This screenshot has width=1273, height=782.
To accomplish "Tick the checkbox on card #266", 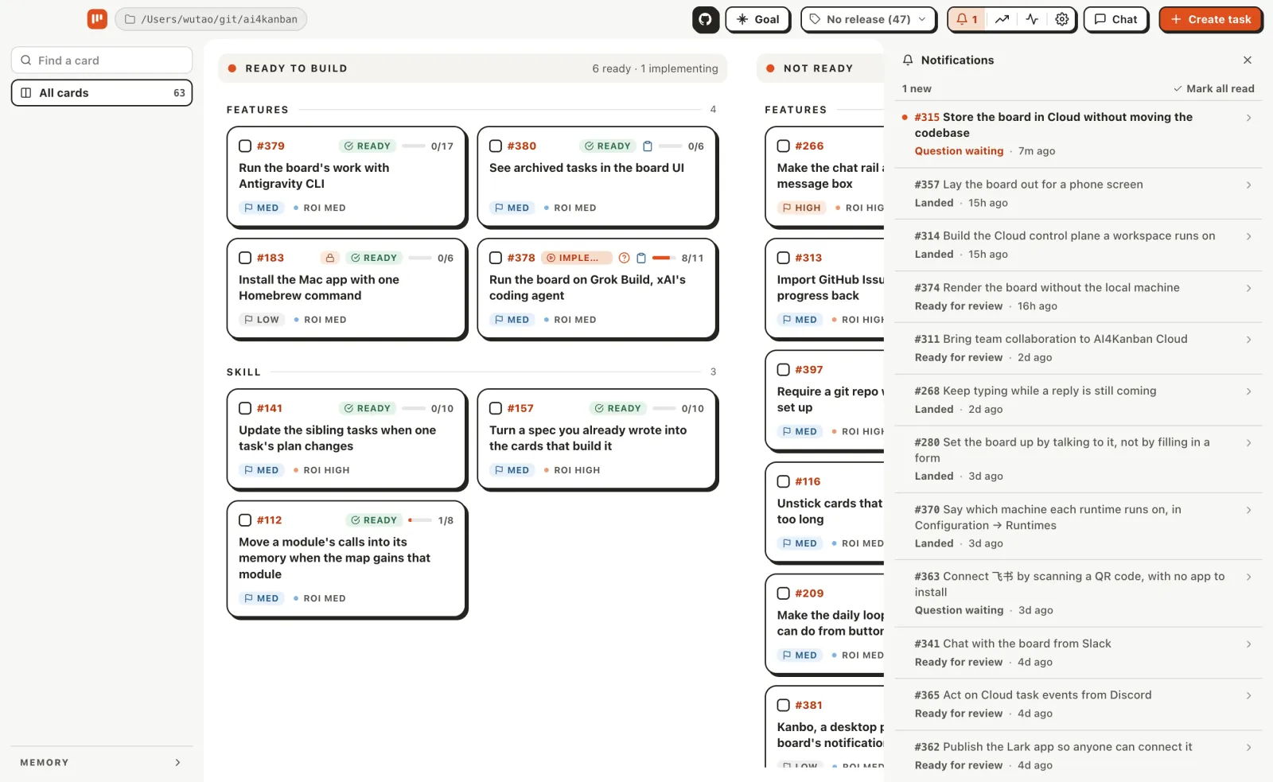I will (784, 146).
